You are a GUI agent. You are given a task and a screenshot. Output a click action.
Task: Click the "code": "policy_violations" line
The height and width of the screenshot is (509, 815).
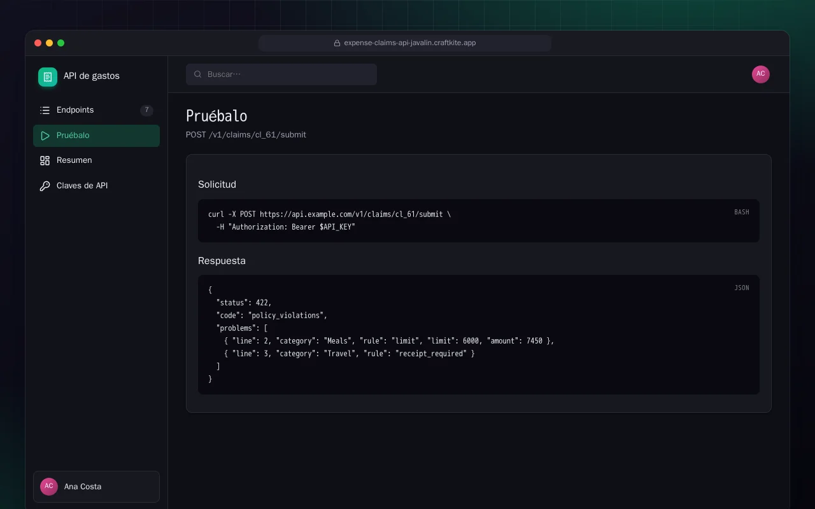click(272, 316)
